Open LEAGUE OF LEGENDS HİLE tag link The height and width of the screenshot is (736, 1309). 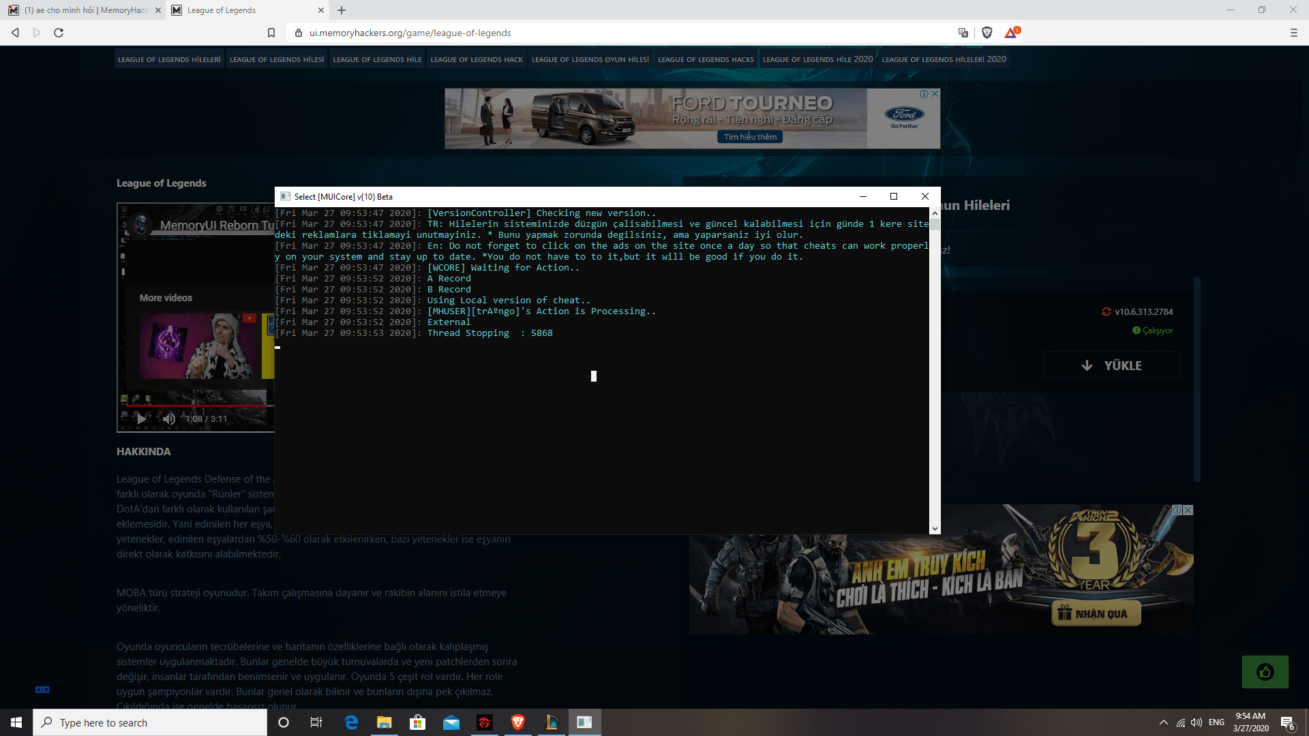377,59
